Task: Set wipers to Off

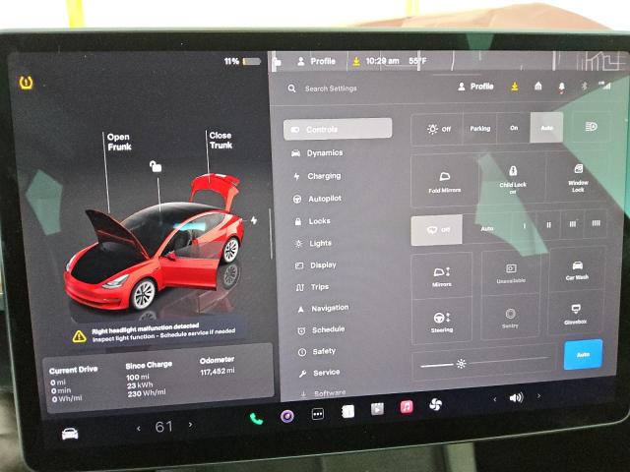Action: pos(437,229)
